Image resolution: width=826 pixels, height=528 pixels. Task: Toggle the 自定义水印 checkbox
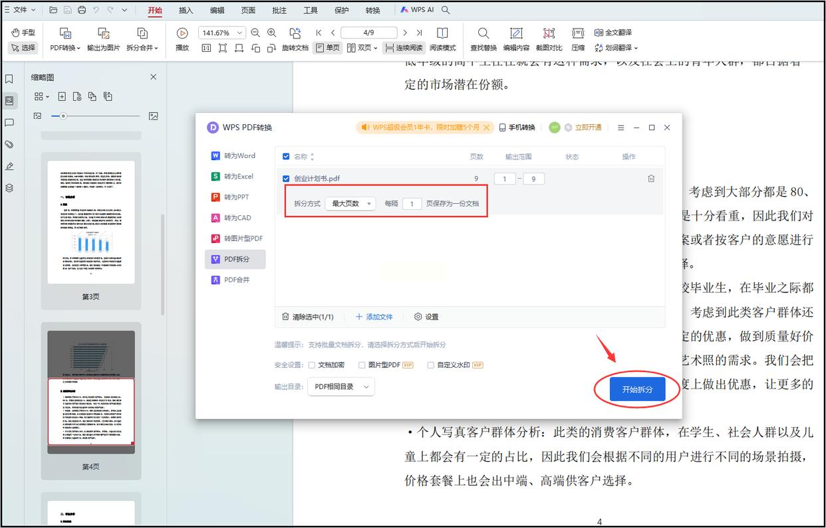coord(431,365)
